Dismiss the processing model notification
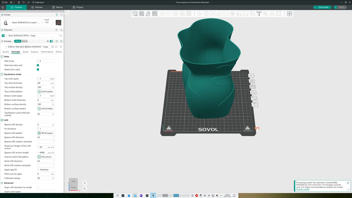This screenshot has width=352, height=198. pyautogui.click(x=348, y=183)
